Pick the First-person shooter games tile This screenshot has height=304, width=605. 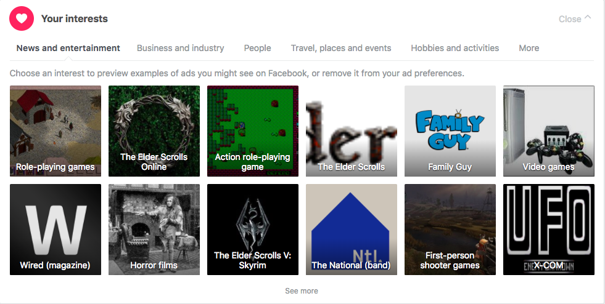coord(450,230)
